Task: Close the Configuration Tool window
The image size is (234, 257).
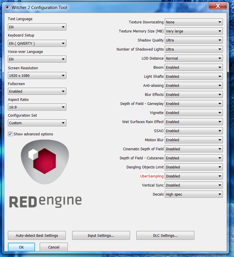Action: tap(218, 6)
